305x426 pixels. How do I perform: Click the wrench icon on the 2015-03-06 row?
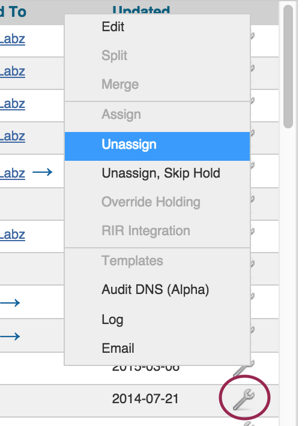pos(244,368)
